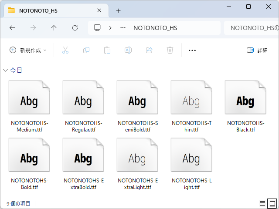The height and width of the screenshot is (209, 279).
Task: Click the Rename icon
Action: pos(128,50)
